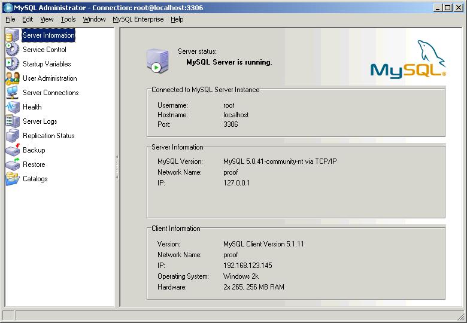Close the MySQL Administrator window
The image size is (467, 323).
(459, 8)
